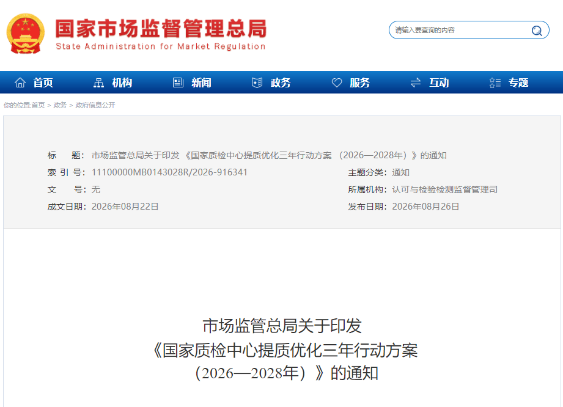Click the 你的位置 breadcrumb label
Image resolution: width=563 pixels, height=407 pixels.
point(17,105)
